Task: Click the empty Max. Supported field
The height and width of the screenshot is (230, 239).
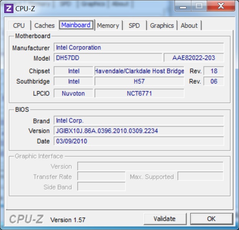Action: click(200, 176)
